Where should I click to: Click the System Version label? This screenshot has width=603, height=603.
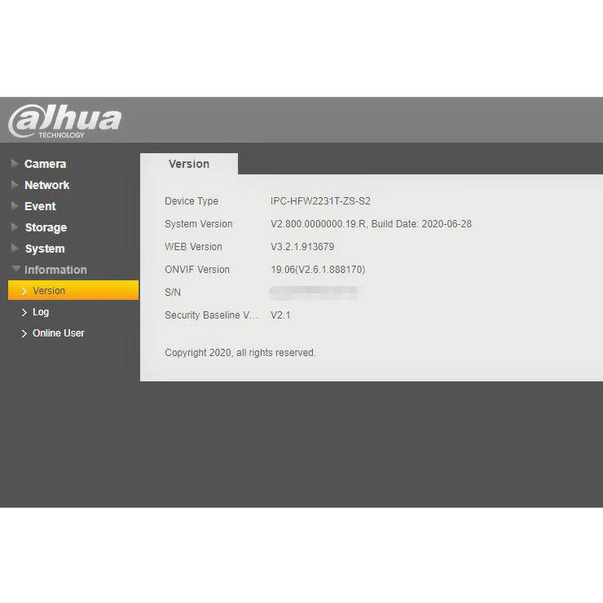[x=199, y=224]
